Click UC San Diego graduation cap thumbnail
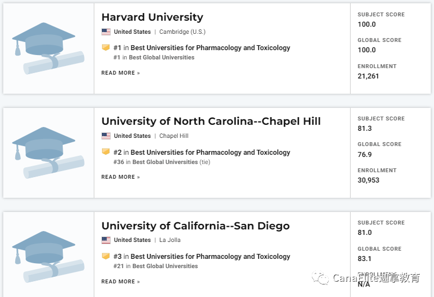The image size is (434, 297). click(x=48, y=257)
